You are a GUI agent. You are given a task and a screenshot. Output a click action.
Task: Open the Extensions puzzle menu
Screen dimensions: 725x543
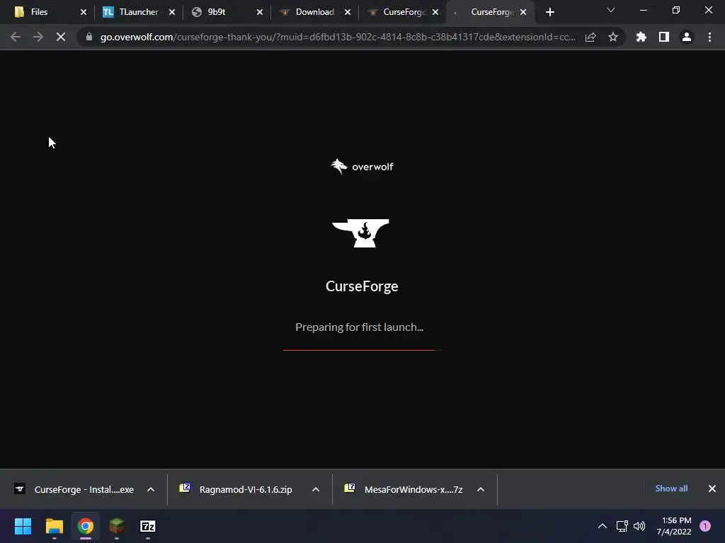tap(641, 37)
